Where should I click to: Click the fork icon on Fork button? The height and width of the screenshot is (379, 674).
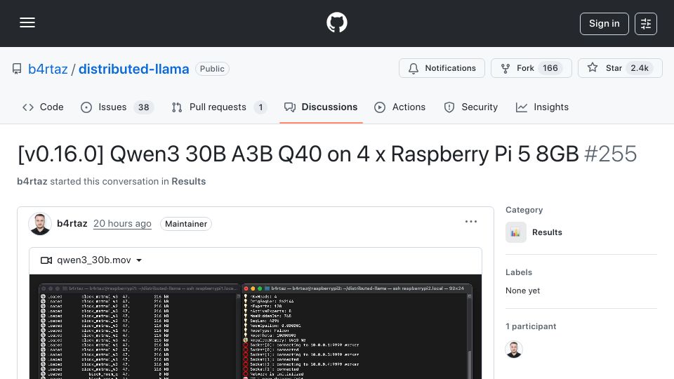505,68
